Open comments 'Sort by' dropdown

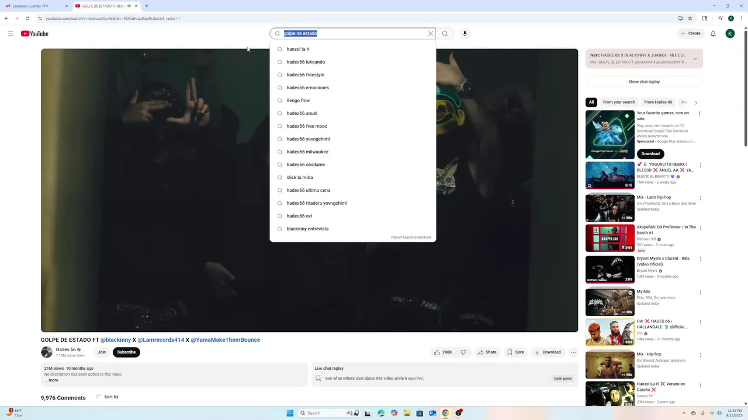tap(107, 397)
